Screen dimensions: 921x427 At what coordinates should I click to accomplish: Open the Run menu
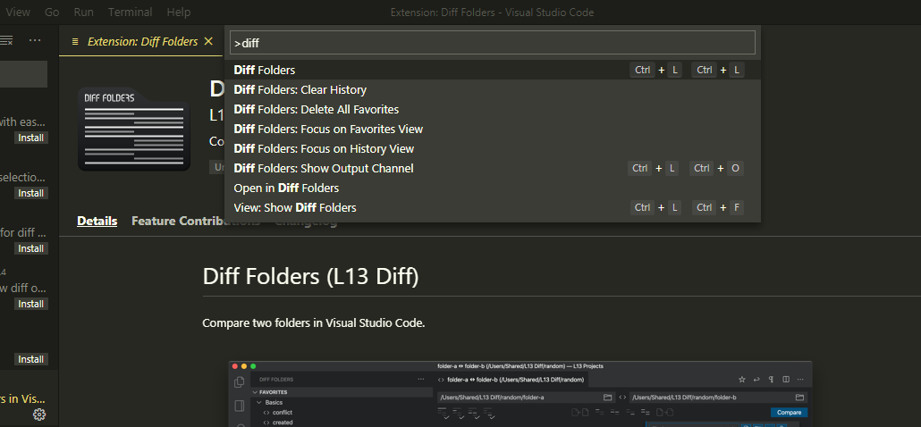(83, 12)
